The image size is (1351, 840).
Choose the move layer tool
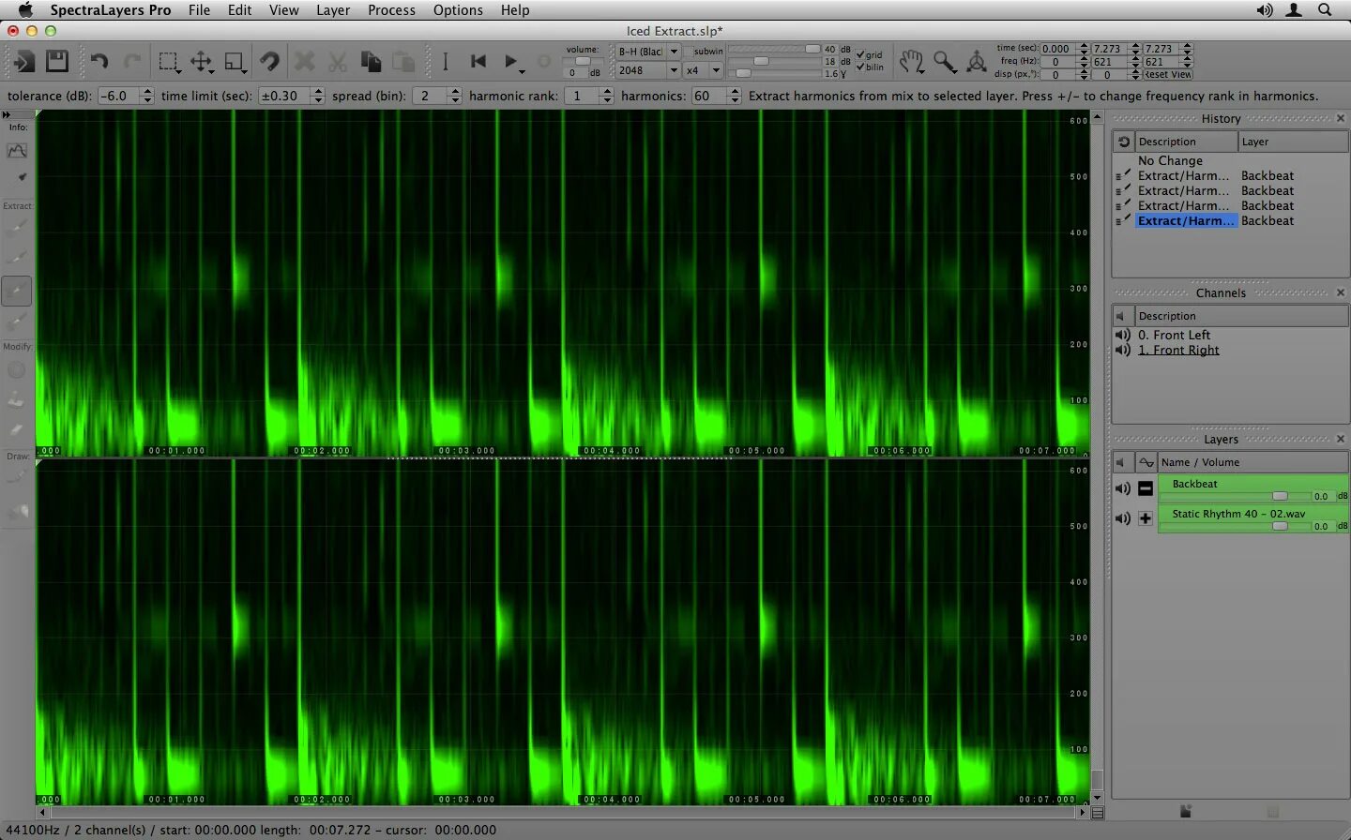[x=202, y=62]
